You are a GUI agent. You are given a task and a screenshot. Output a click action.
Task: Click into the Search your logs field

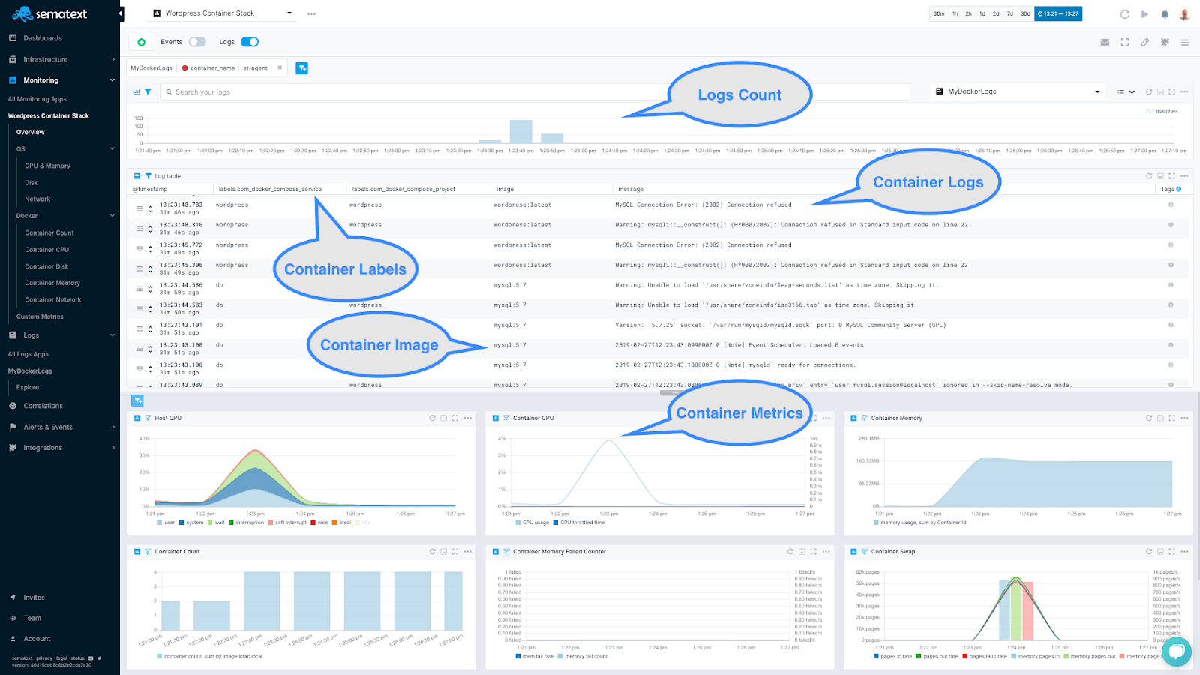536,91
